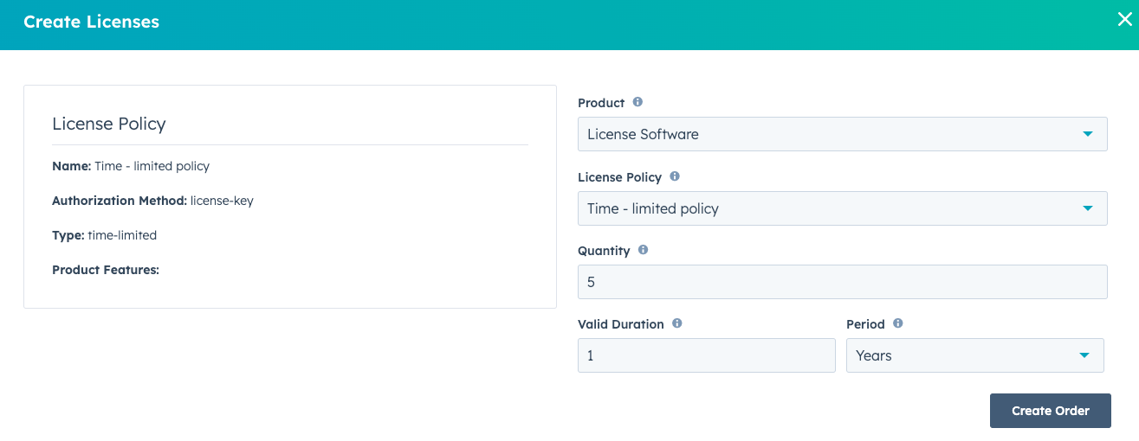The height and width of the screenshot is (441, 1139).
Task: Select the policy Name line in the card
Action: (x=131, y=166)
